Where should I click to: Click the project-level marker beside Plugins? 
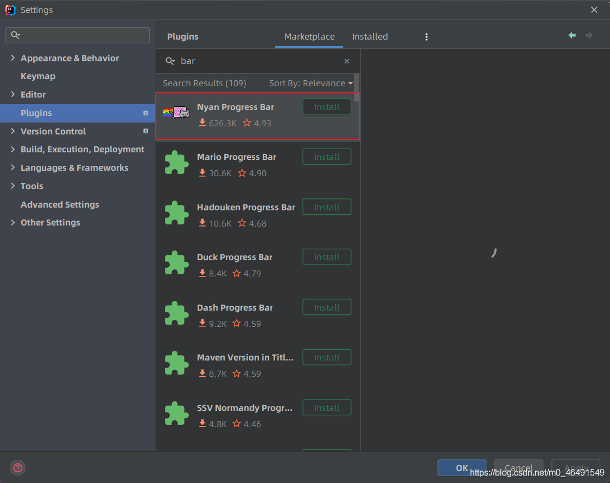(x=145, y=113)
